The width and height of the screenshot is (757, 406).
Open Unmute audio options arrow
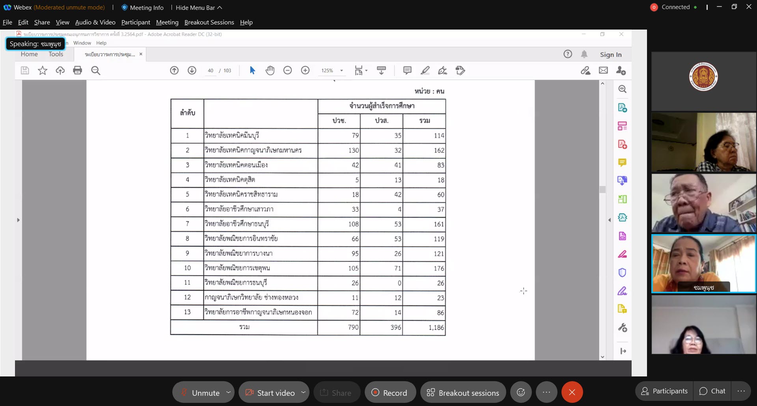point(228,392)
